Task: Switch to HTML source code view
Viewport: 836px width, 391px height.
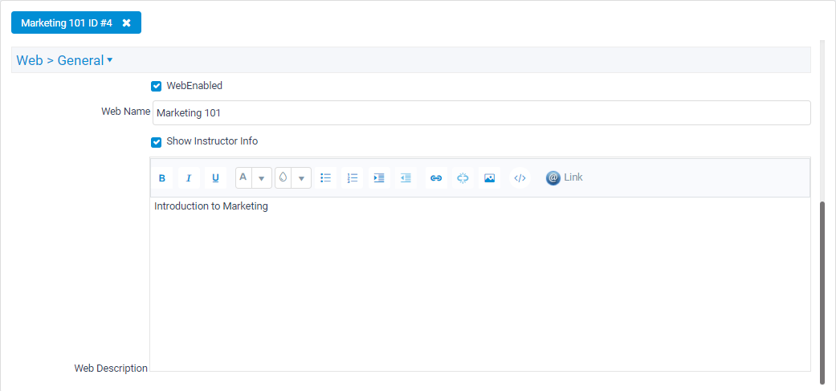Action: point(520,178)
